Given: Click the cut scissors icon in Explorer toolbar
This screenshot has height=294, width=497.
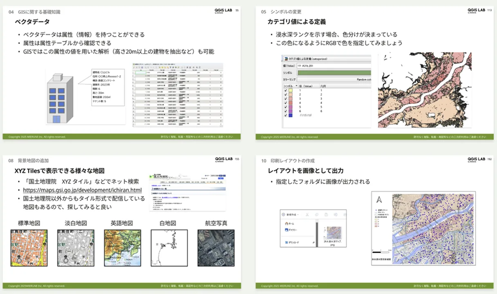Looking at the screenshot, I should tap(307, 214).
